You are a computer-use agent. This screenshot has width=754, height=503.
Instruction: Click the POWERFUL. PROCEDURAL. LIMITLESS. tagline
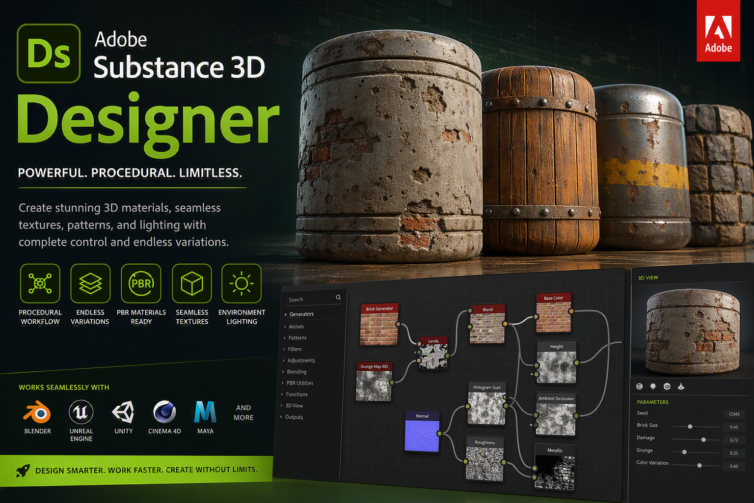coord(130,173)
